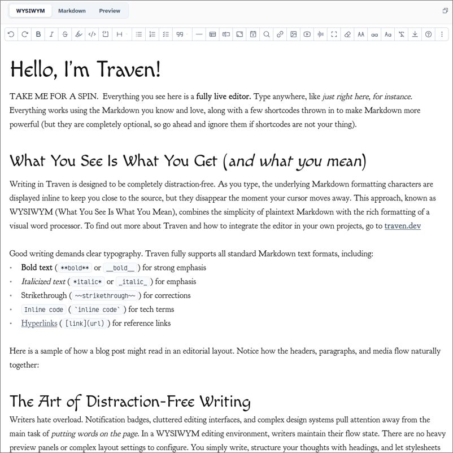
Task: Click the `inline code` snippet in parentheses
Action: 97,310
